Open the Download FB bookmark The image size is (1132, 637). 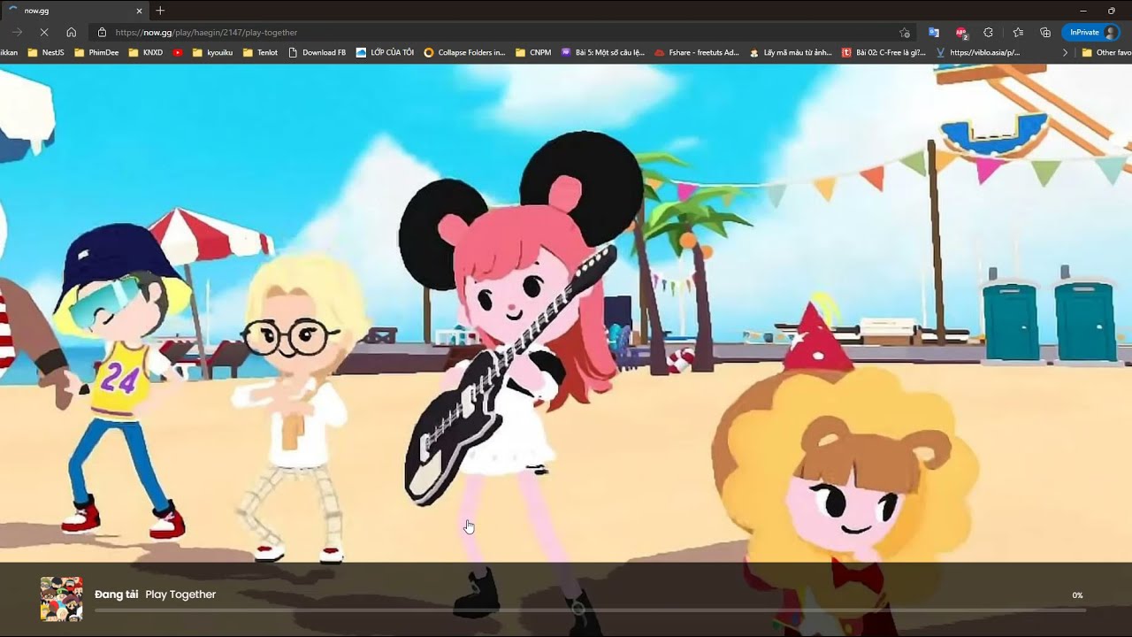click(317, 52)
